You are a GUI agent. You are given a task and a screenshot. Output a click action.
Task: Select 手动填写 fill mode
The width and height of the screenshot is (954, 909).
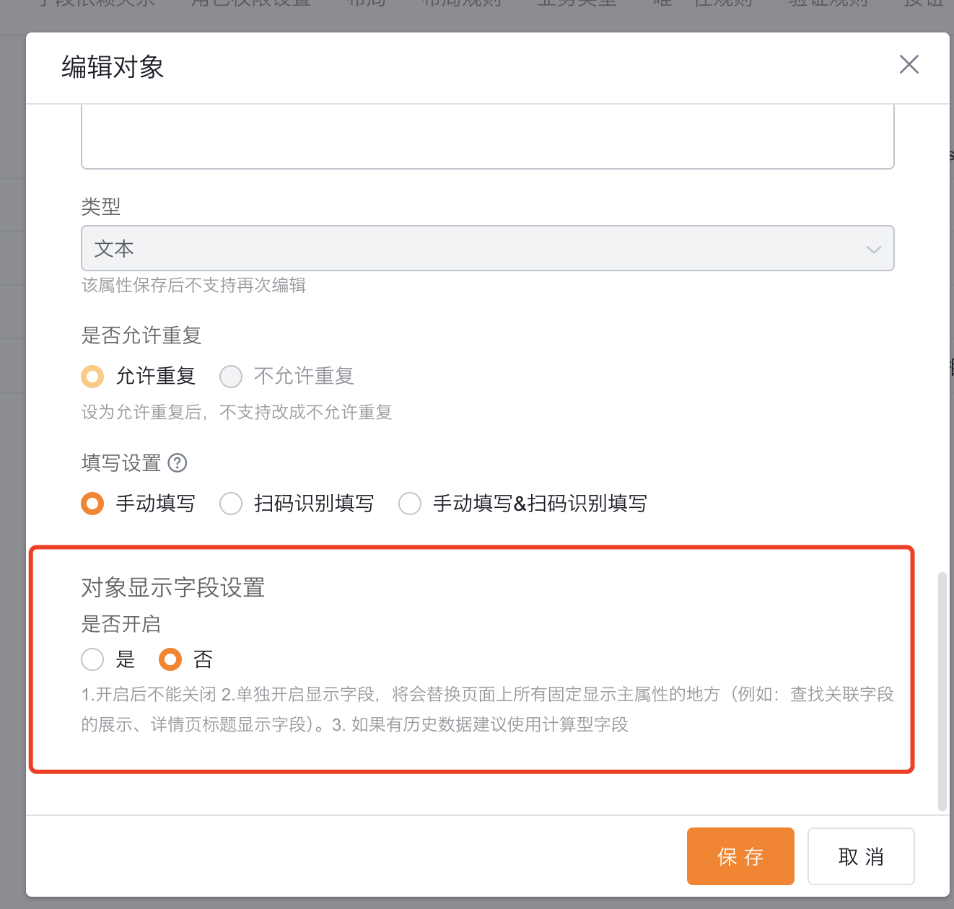point(92,504)
